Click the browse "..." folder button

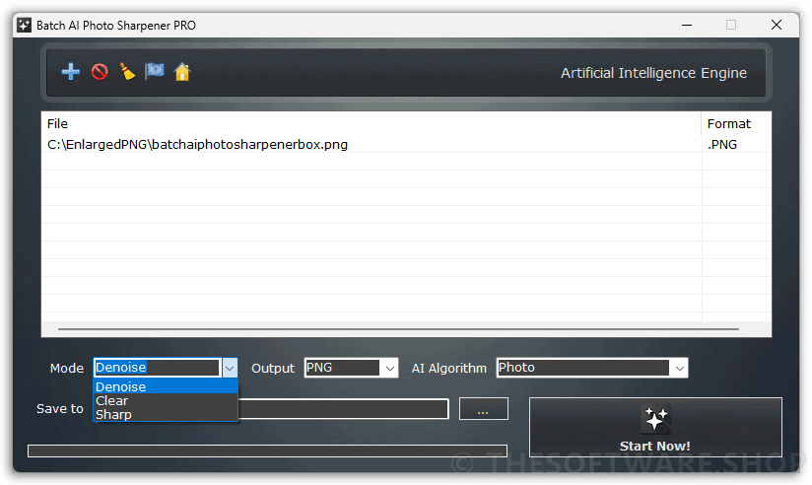[483, 409]
